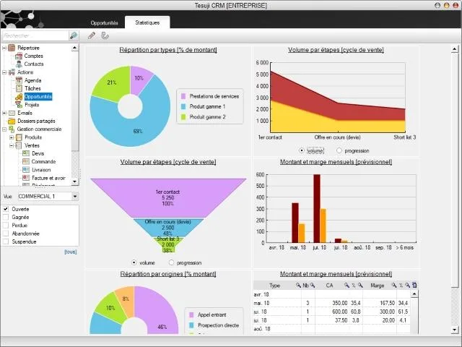Image resolution: width=462 pixels, height=347 pixels.
Task: Check the Perdue status checkbox
Action: pos(6,226)
